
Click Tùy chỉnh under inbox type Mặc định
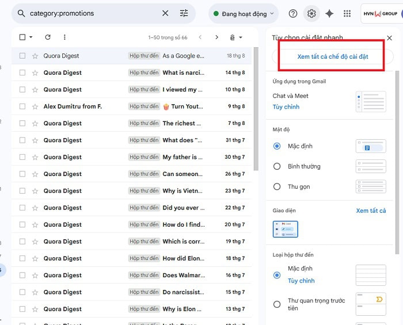click(x=301, y=281)
